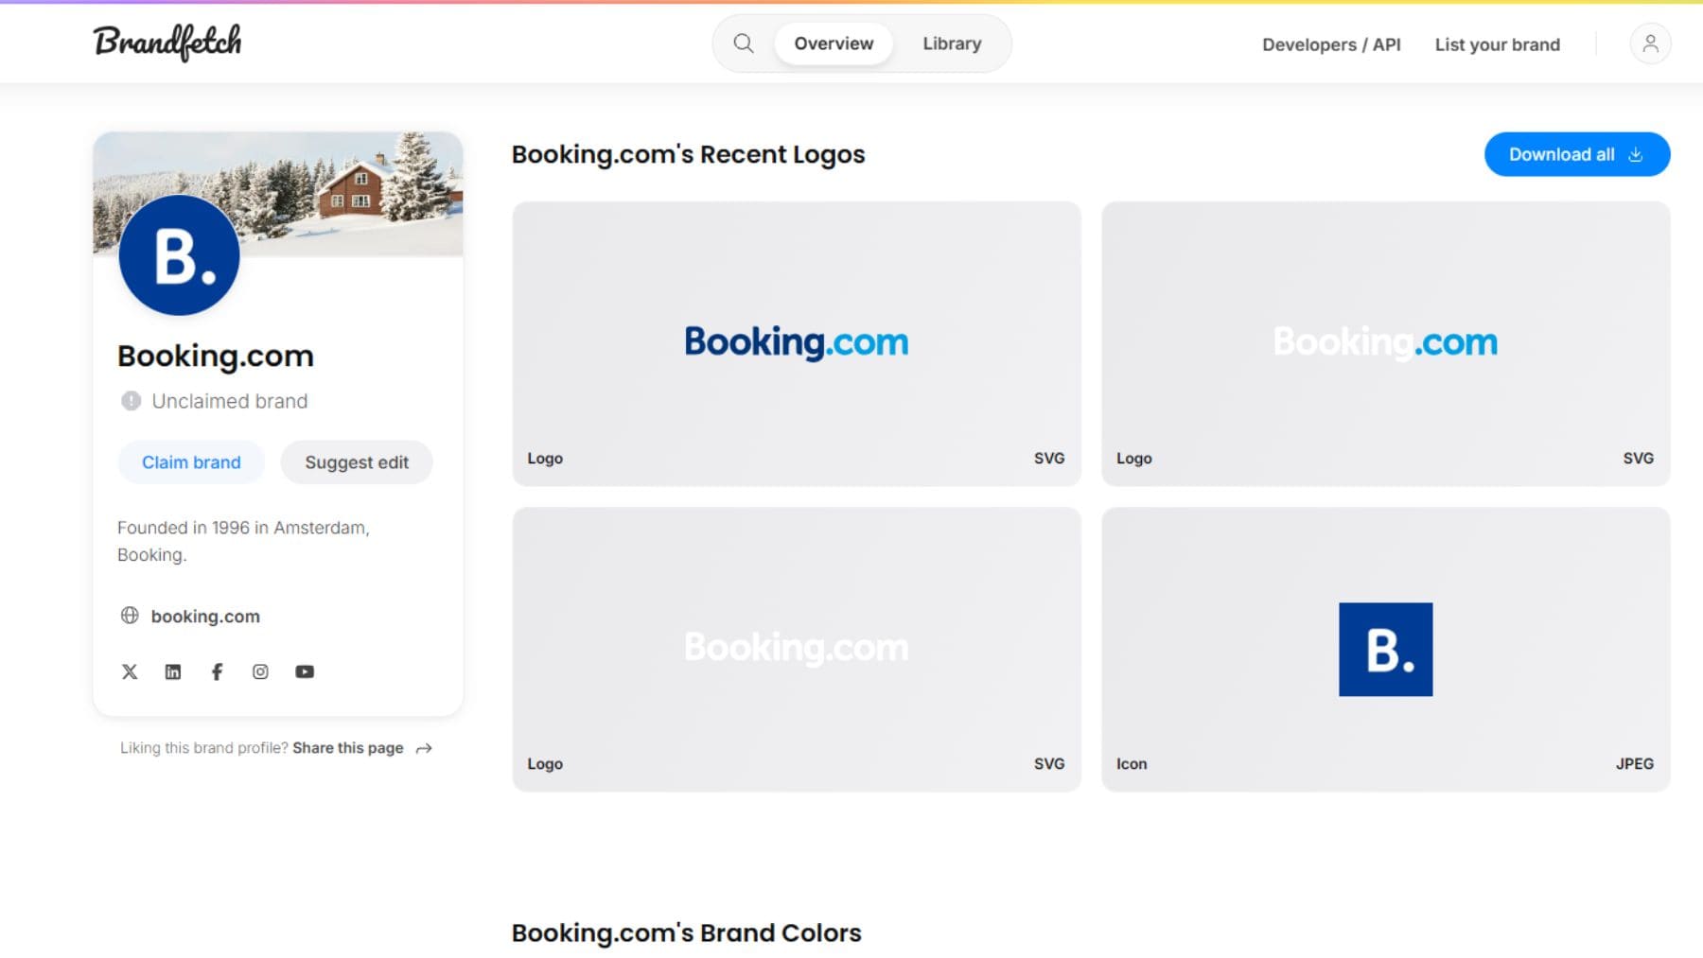Click the Suggest edit button
Viewport: 1703px width, 958px height.
pyautogui.click(x=357, y=462)
